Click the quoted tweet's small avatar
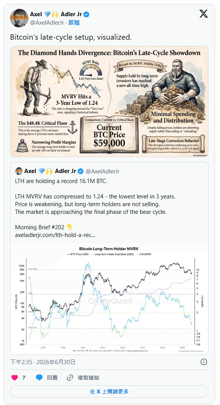Viewport: 220px width, 405px height. 18,171
